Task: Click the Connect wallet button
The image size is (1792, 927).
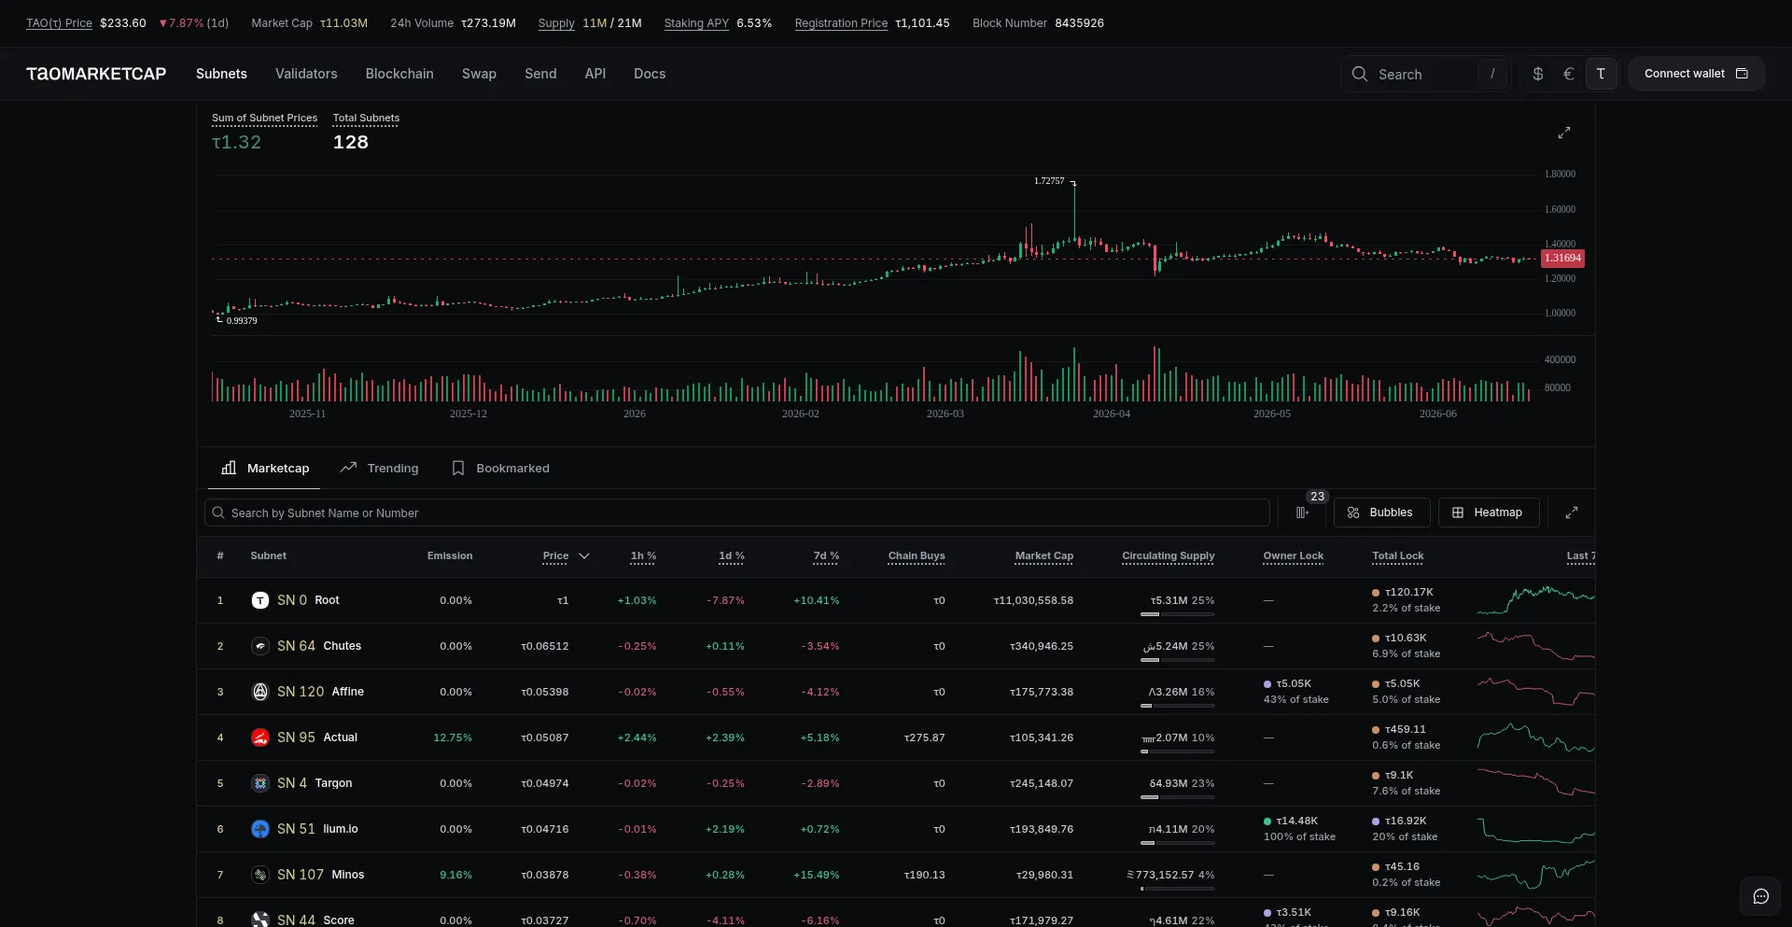Action: click(x=1696, y=74)
